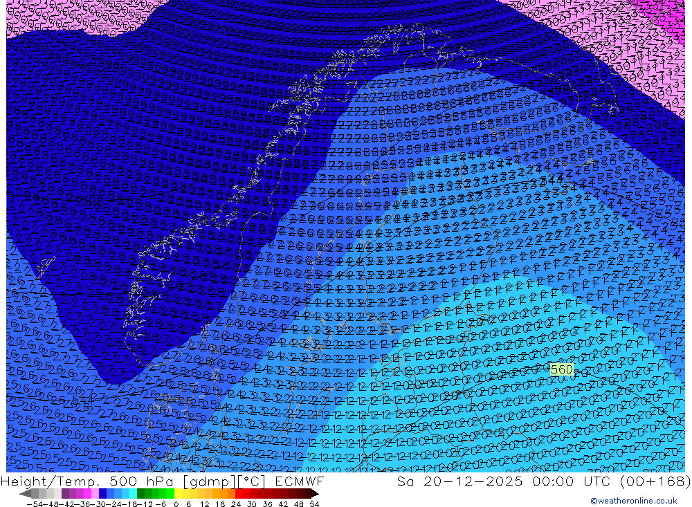The height and width of the screenshot is (507, 692).
Task: Click the positive 18 legend value
Action: [220, 504]
